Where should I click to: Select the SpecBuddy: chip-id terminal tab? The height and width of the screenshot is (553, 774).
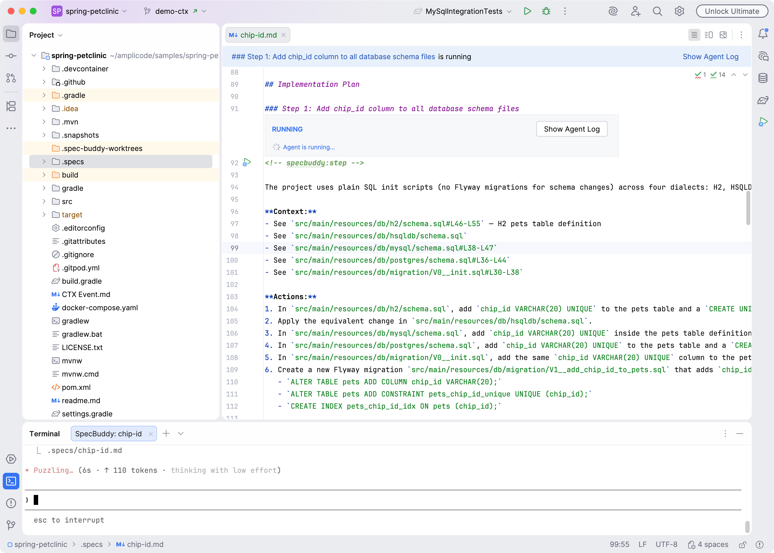tap(109, 434)
